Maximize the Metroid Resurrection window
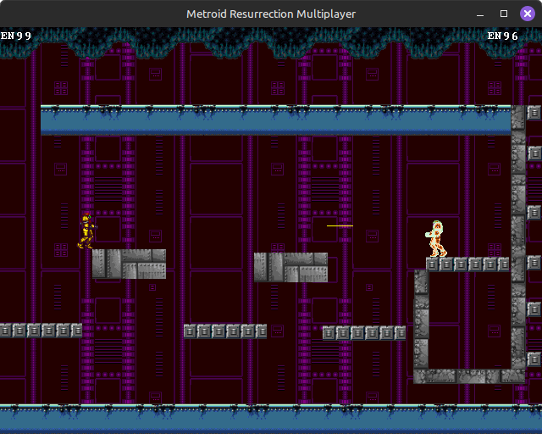Screen dimensions: 542x434 click(504, 14)
